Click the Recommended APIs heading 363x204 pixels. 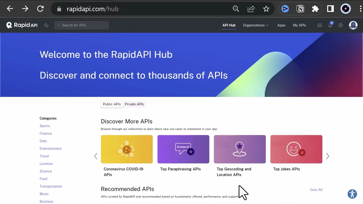[127, 189]
